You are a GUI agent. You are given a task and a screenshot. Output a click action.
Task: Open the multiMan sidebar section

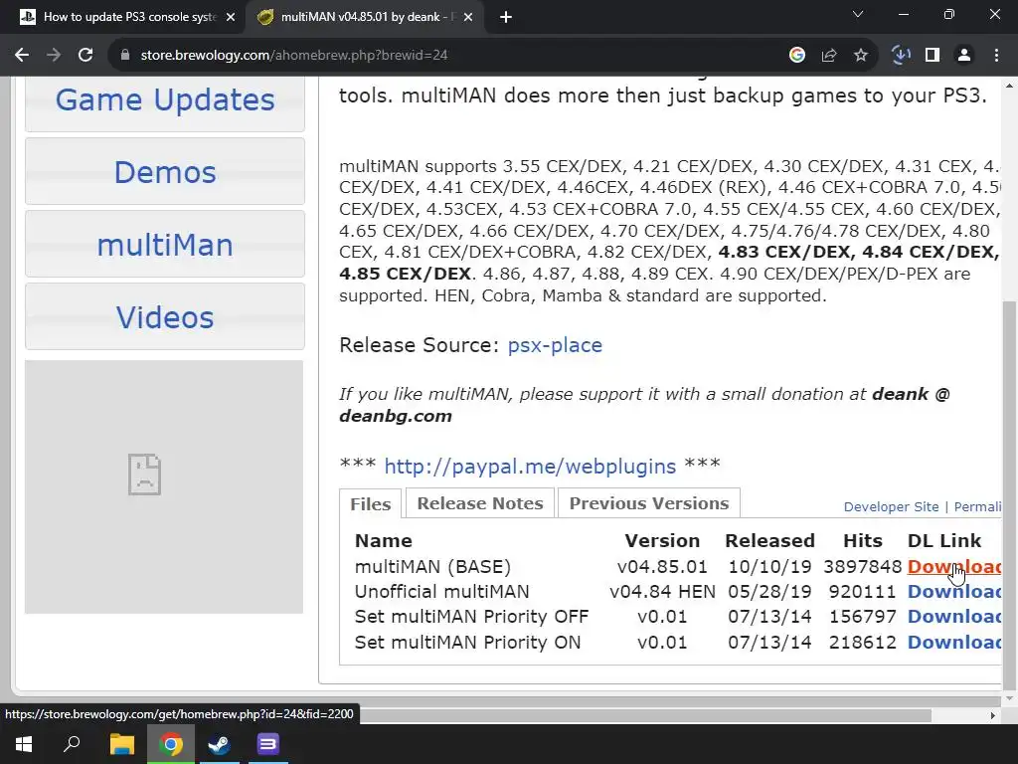point(165,245)
